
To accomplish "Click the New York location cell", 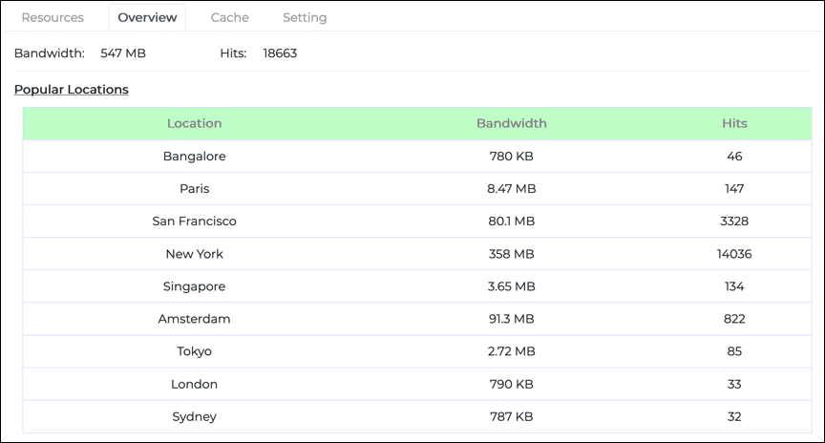I will click(194, 254).
